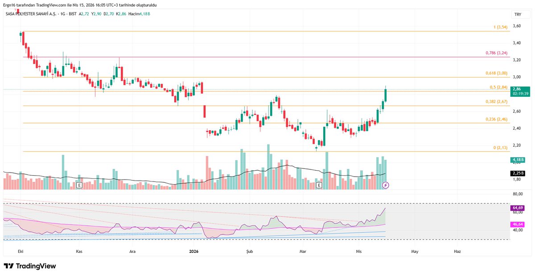Image resolution: width=535 pixels, height=276 pixels.
Task: Click the earnings 'E' marker near Kas
Action: [x=79, y=185]
